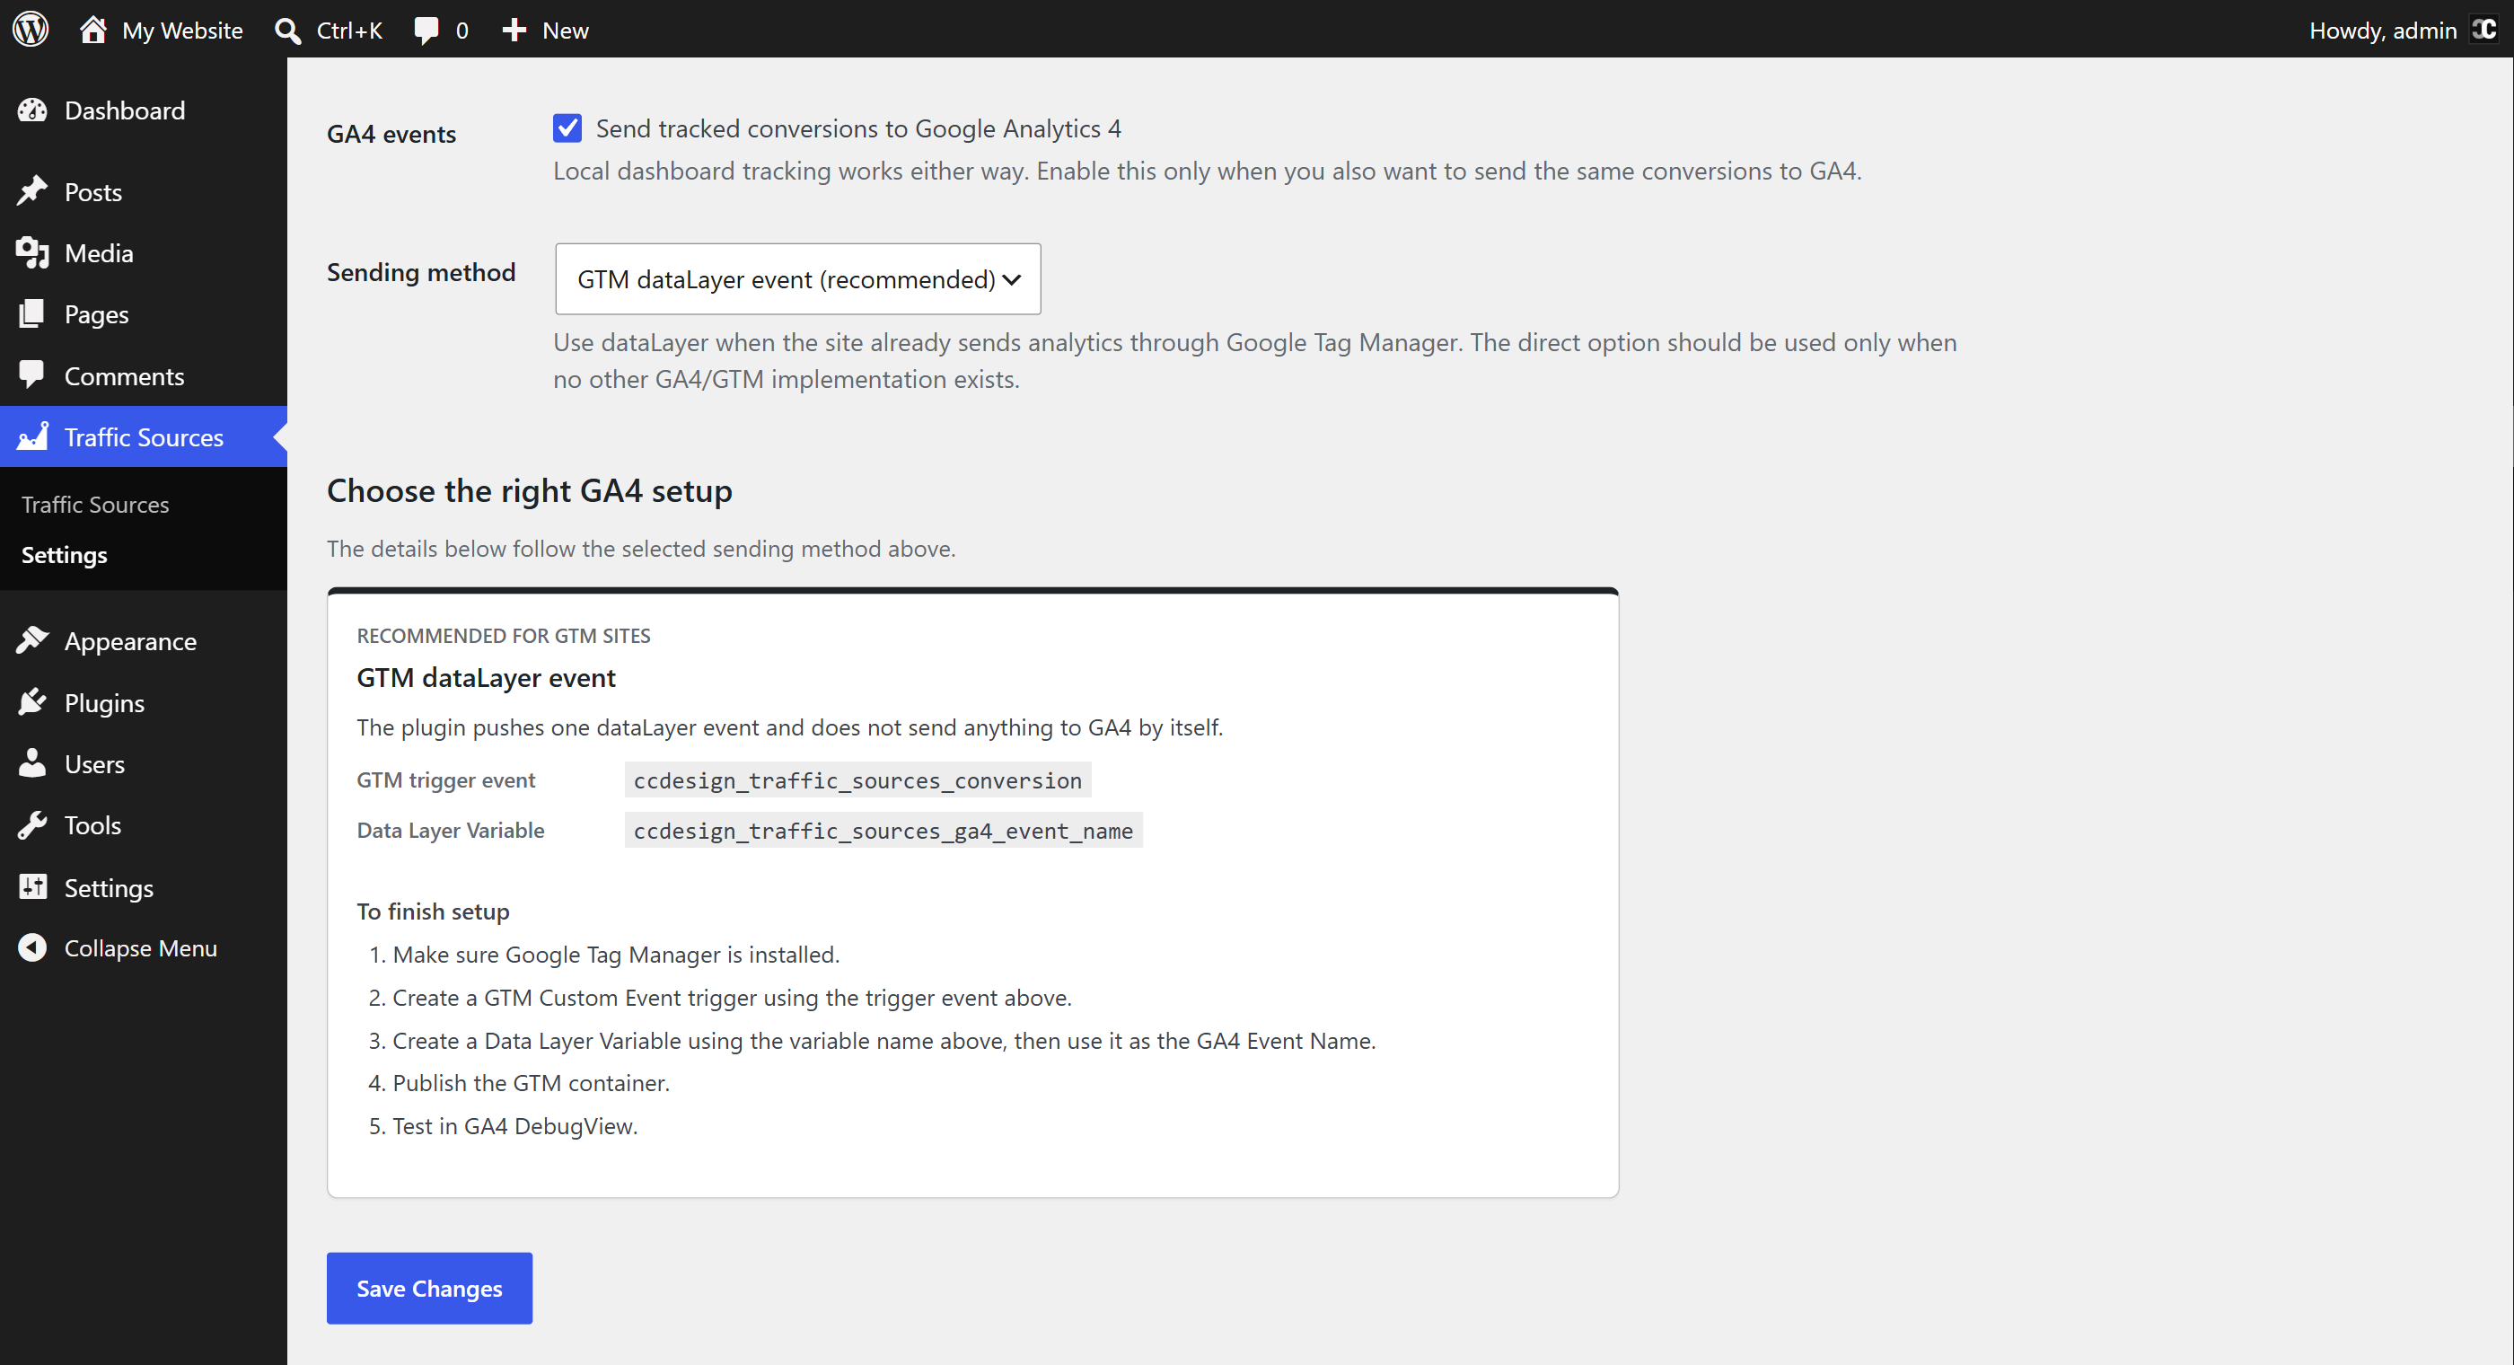Click the Tools wrench icon
This screenshot has width=2514, height=1365.
pyautogui.click(x=32, y=825)
